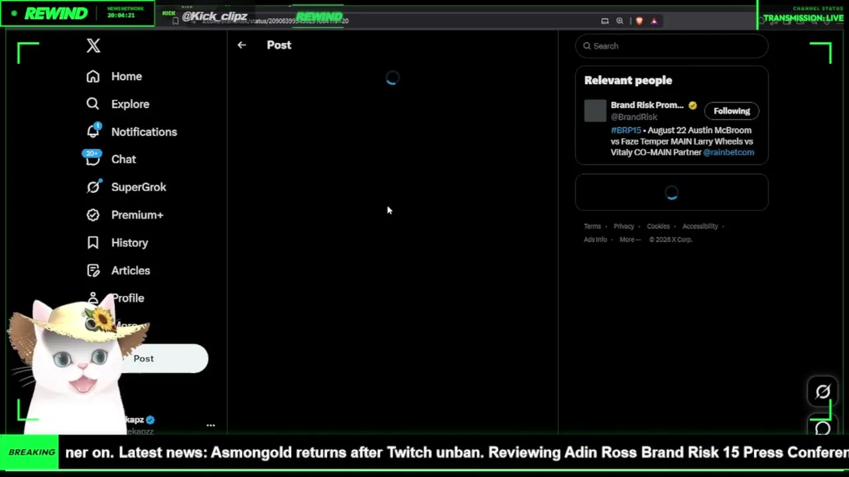
Task: Click the Premium+ verified badge icon
Action: point(93,215)
